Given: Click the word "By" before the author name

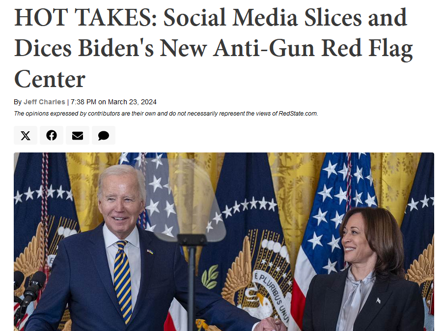Looking at the screenshot, I should [18, 102].
